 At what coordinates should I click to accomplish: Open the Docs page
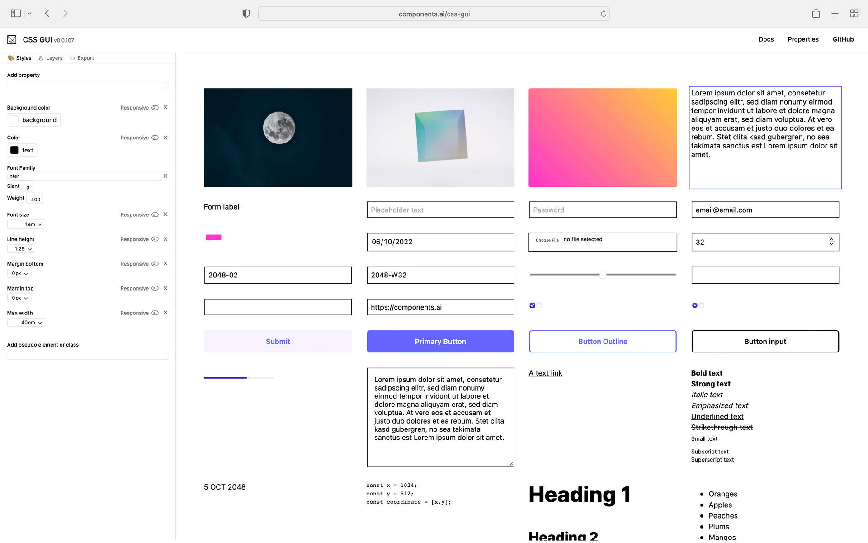(x=766, y=39)
